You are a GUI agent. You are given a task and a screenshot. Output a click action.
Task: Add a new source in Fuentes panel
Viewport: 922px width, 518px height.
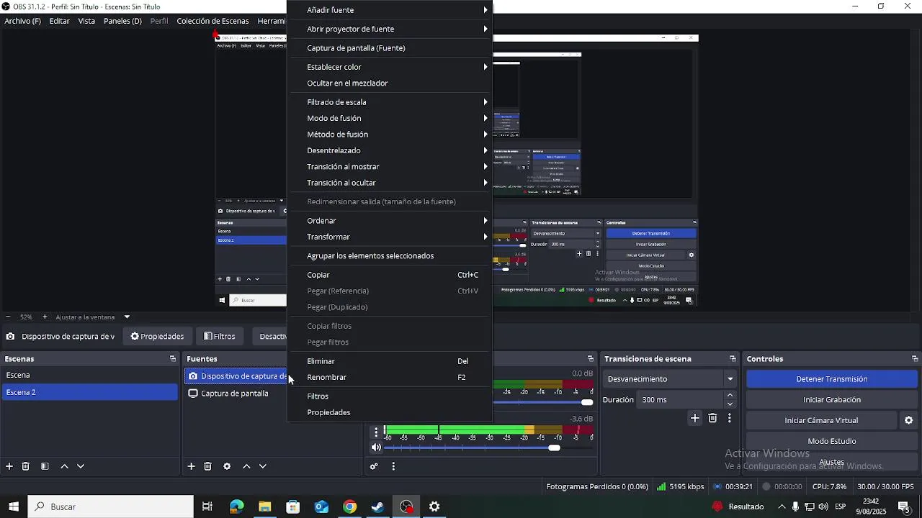pyautogui.click(x=192, y=466)
